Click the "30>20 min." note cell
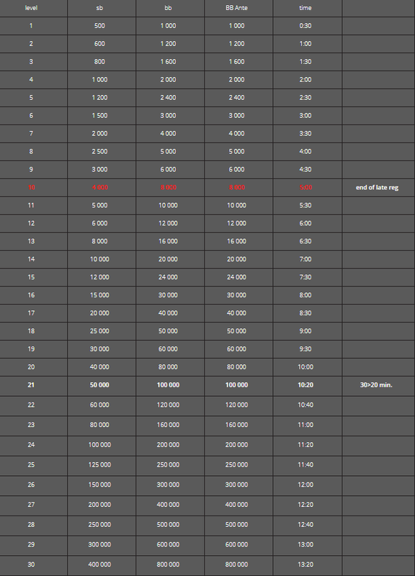 coord(376,385)
